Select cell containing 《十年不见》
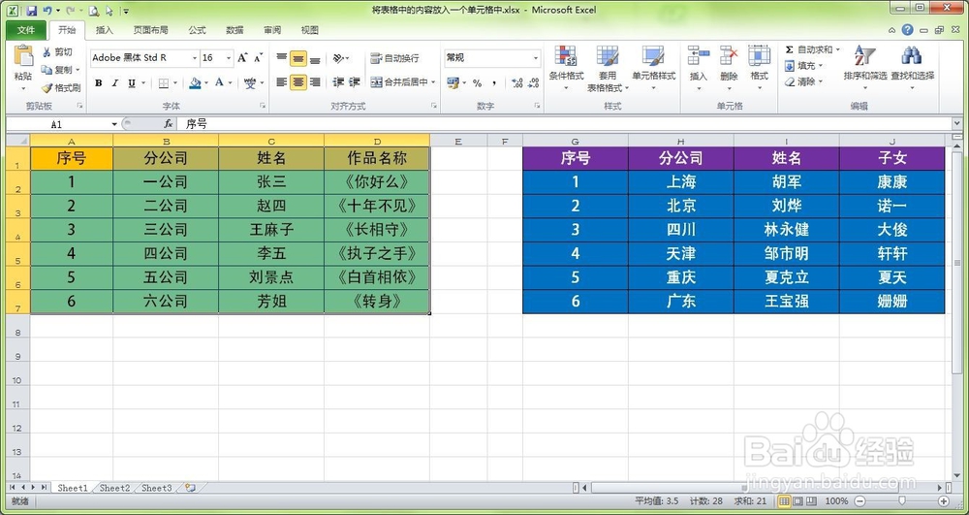This screenshot has height=515, width=969. (377, 206)
